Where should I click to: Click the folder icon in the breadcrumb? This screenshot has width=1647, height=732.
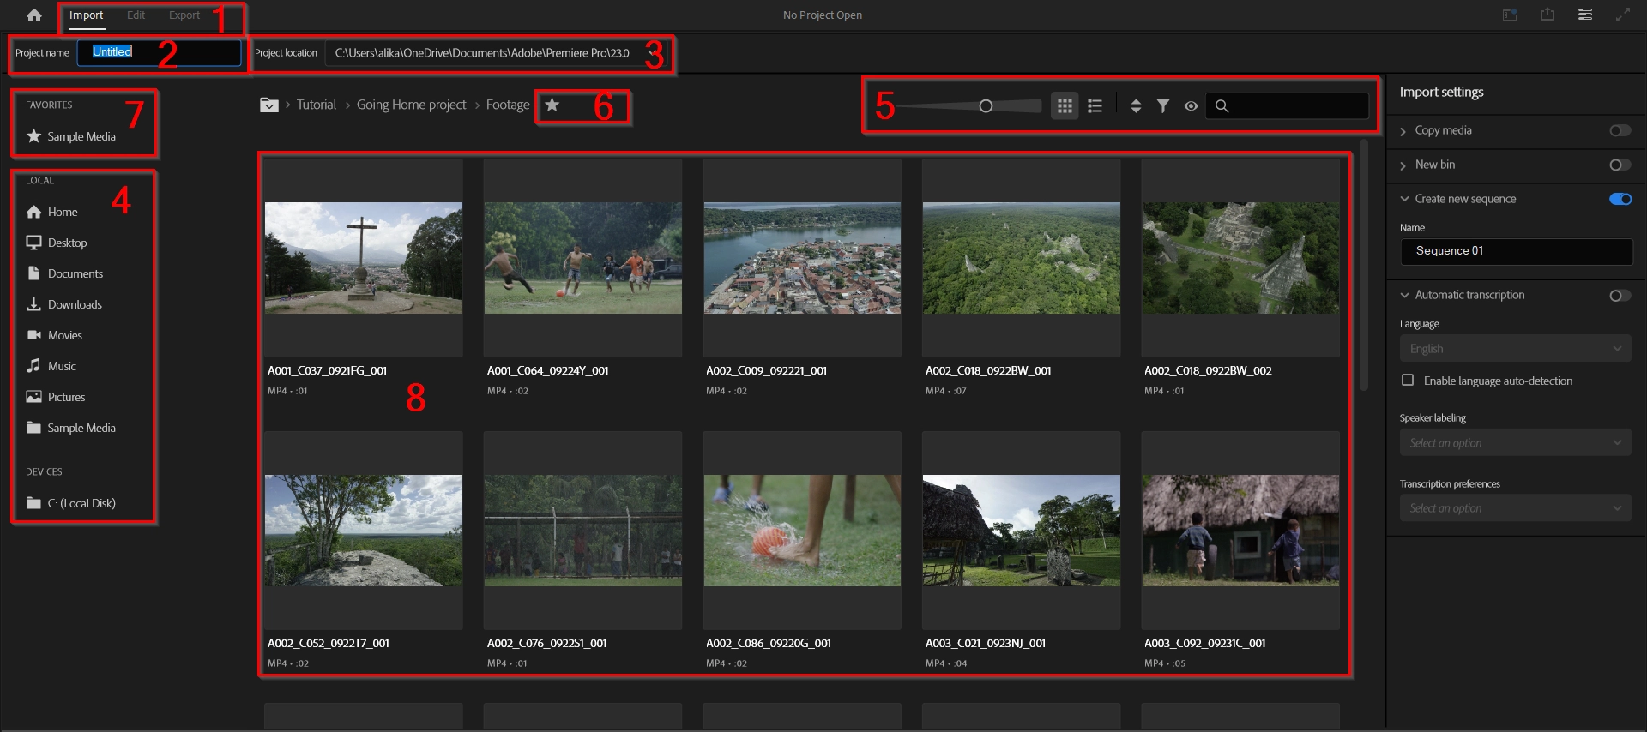pos(269,105)
